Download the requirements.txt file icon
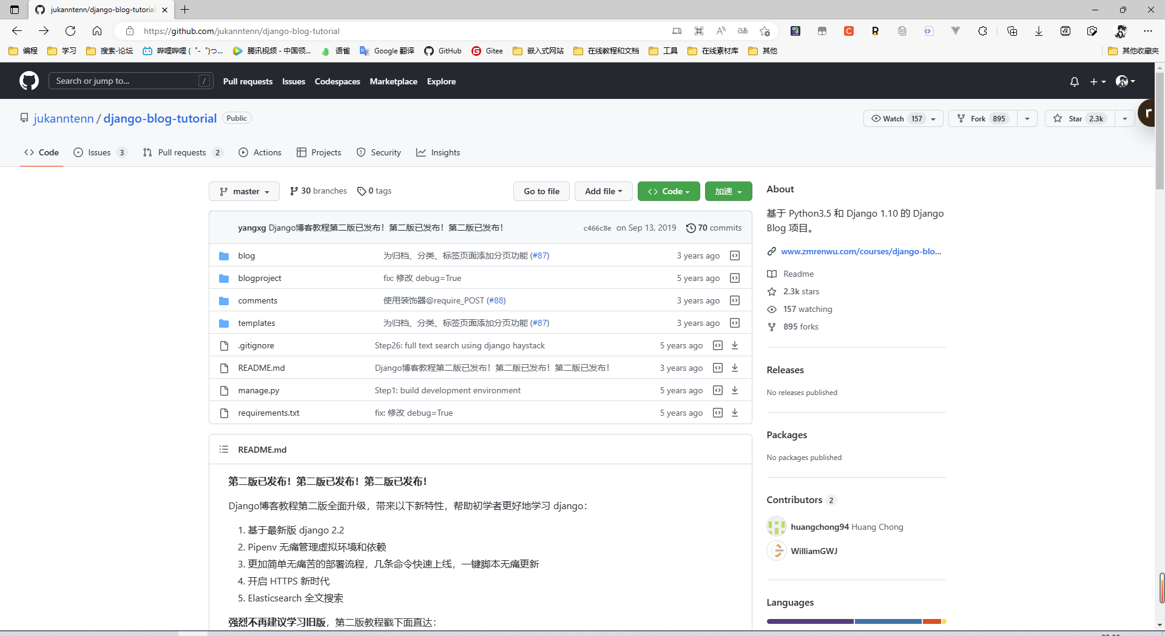Screen dimensions: 1165x636 735,413
